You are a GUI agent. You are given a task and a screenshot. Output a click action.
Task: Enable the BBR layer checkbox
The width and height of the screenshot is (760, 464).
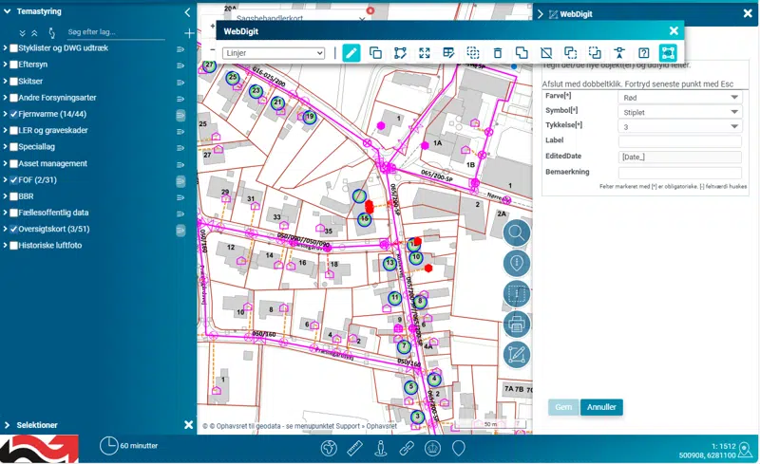pyautogui.click(x=14, y=196)
